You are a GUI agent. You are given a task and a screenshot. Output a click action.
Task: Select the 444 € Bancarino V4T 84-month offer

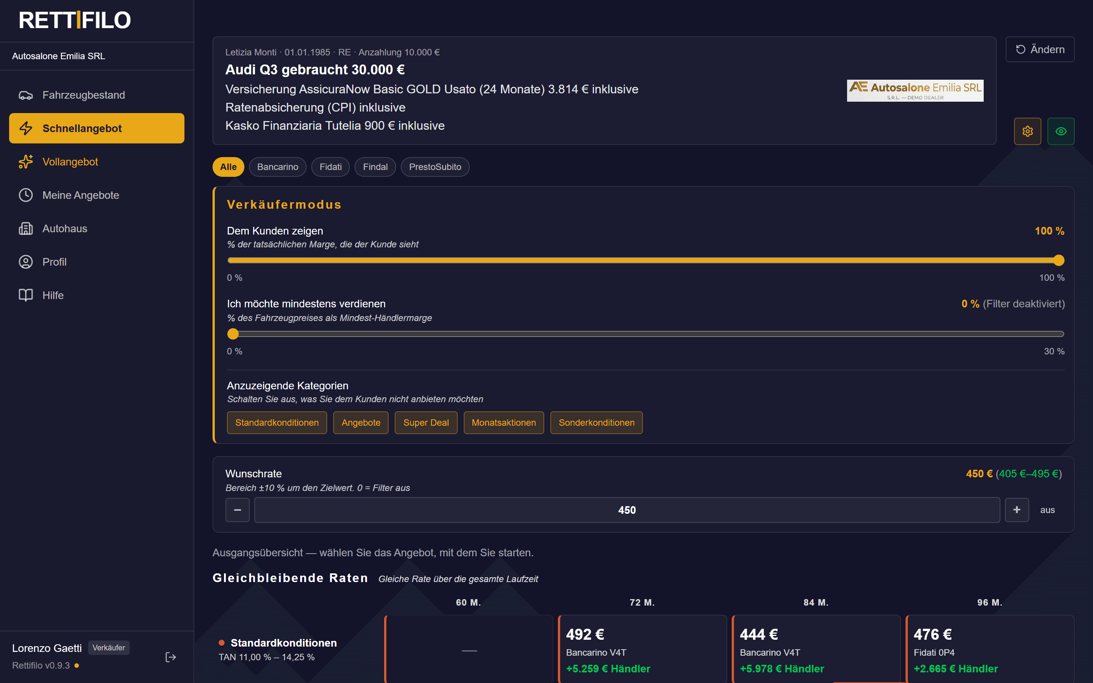(x=816, y=650)
